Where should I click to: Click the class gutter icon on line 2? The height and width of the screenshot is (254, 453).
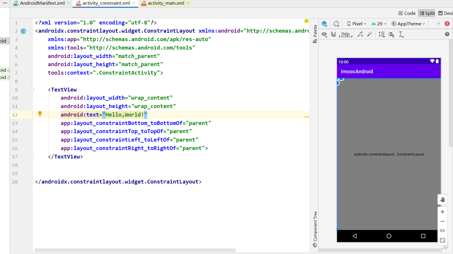(23, 31)
